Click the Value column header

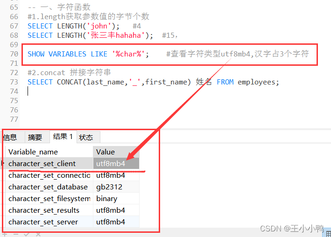pos(116,152)
